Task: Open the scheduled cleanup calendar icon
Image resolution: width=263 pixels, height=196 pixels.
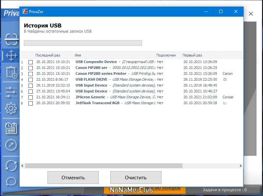Action: [x=11, y=128]
